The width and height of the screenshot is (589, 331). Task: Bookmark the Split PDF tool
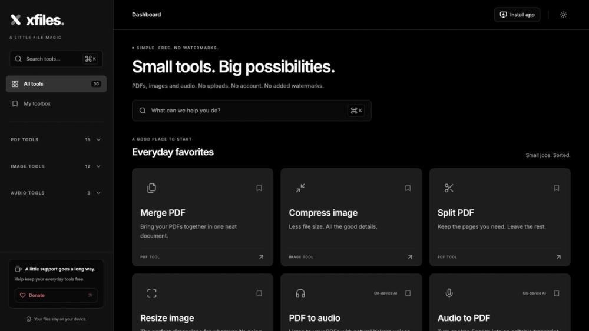tap(557, 188)
